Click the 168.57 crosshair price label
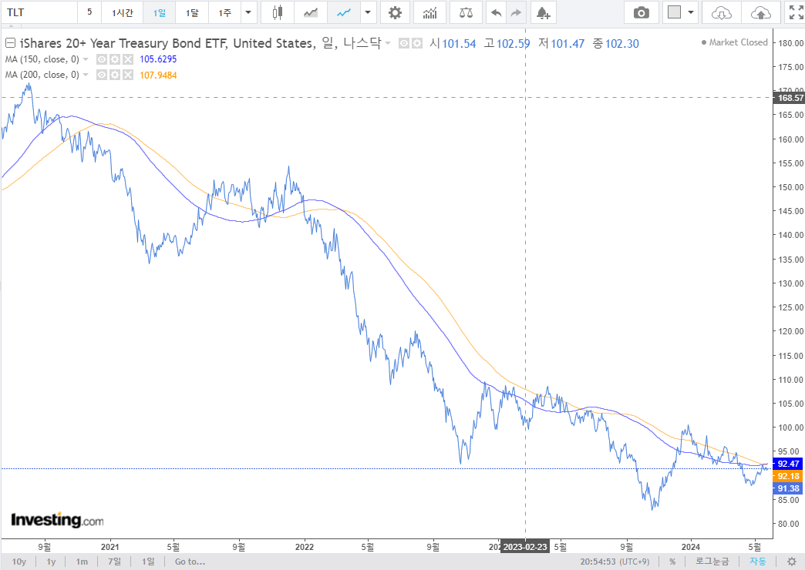The height and width of the screenshot is (570, 805). pyautogui.click(x=790, y=98)
